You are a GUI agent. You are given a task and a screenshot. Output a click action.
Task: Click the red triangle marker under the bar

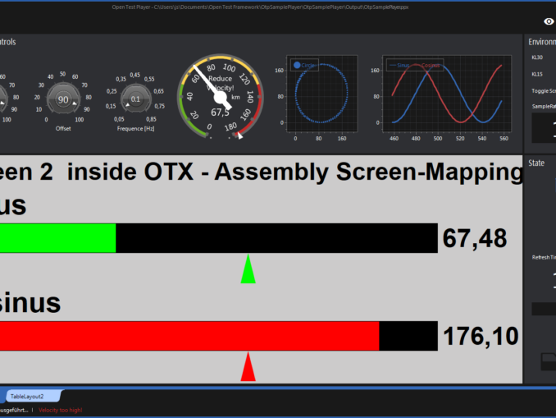click(x=248, y=367)
